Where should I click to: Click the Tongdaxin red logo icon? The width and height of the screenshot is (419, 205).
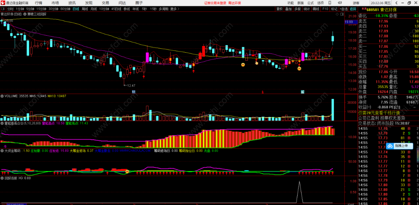(3, 3)
